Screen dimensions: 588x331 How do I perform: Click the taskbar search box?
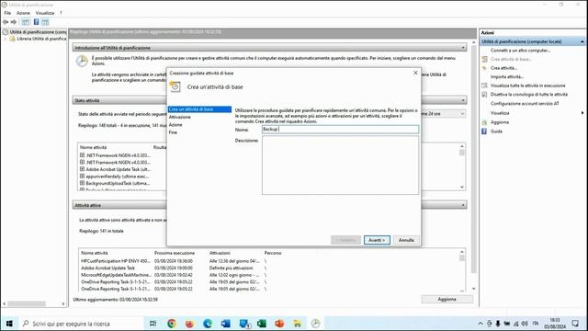81,323
